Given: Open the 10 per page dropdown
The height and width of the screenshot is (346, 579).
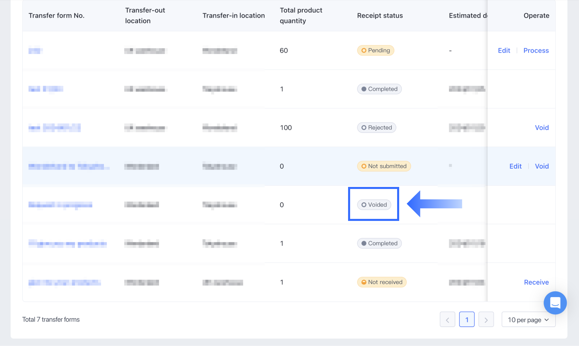Looking at the screenshot, I should pos(528,320).
